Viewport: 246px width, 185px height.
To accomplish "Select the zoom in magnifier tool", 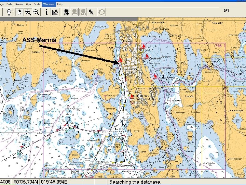I will [x=28, y=12].
